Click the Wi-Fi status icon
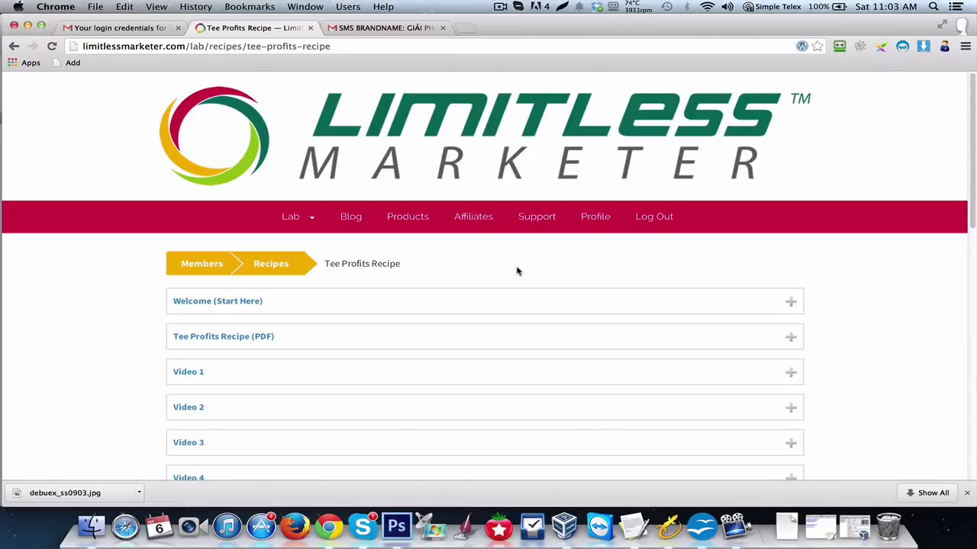This screenshot has width=977, height=549. click(x=708, y=7)
